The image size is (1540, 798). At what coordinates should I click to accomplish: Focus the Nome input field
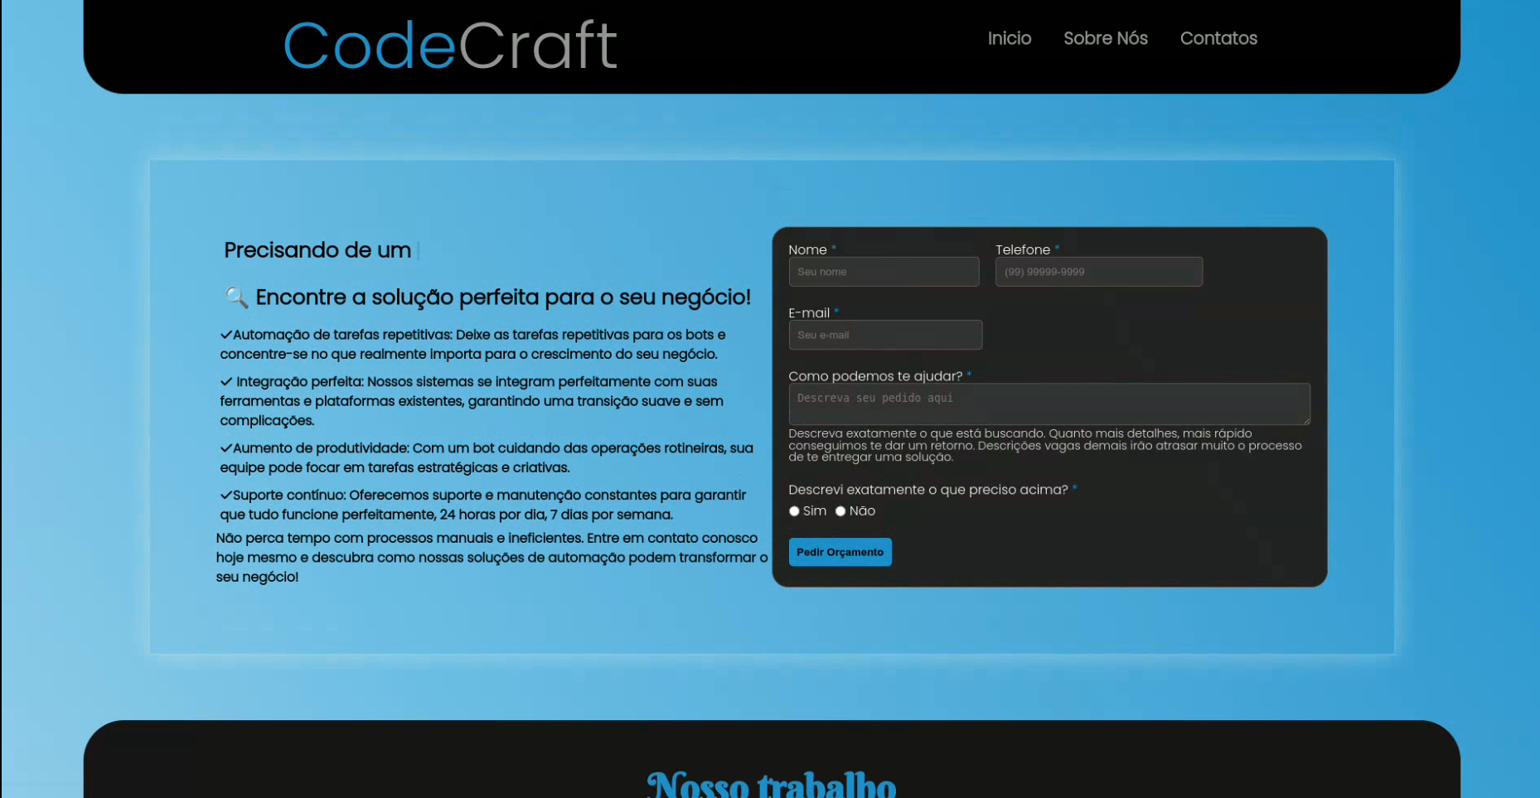click(884, 272)
